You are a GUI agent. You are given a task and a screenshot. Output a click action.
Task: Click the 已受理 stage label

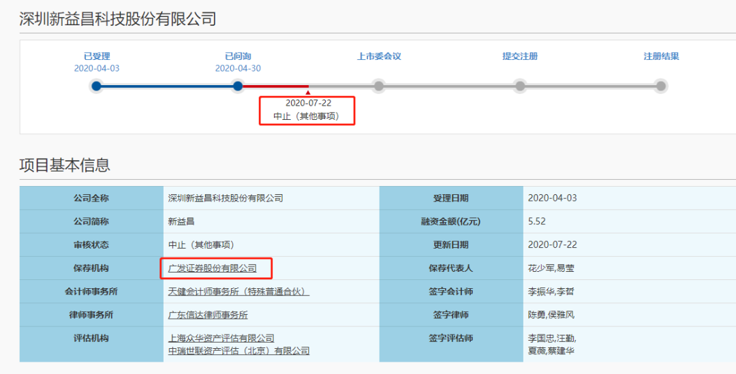coord(97,57)
